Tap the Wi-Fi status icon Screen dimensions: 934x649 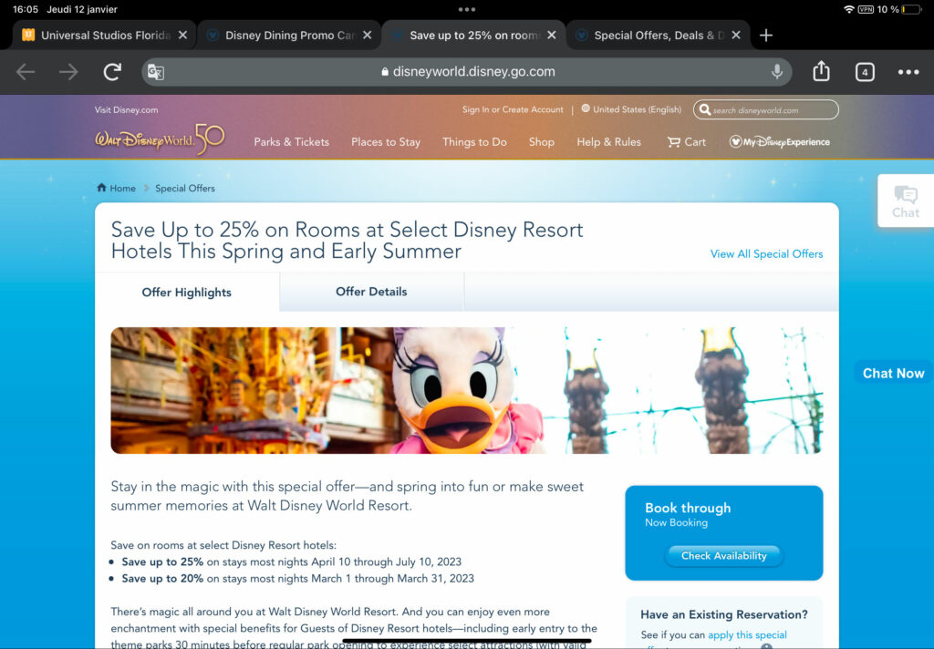(x=849, y=9)
